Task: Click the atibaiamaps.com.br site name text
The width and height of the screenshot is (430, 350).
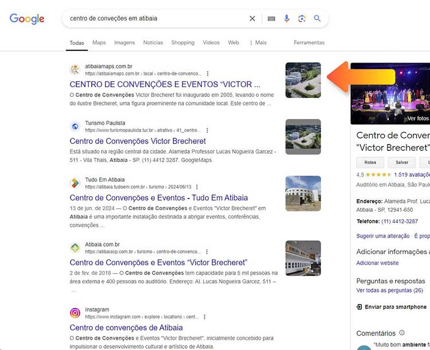Action: [x=108, y=67]
